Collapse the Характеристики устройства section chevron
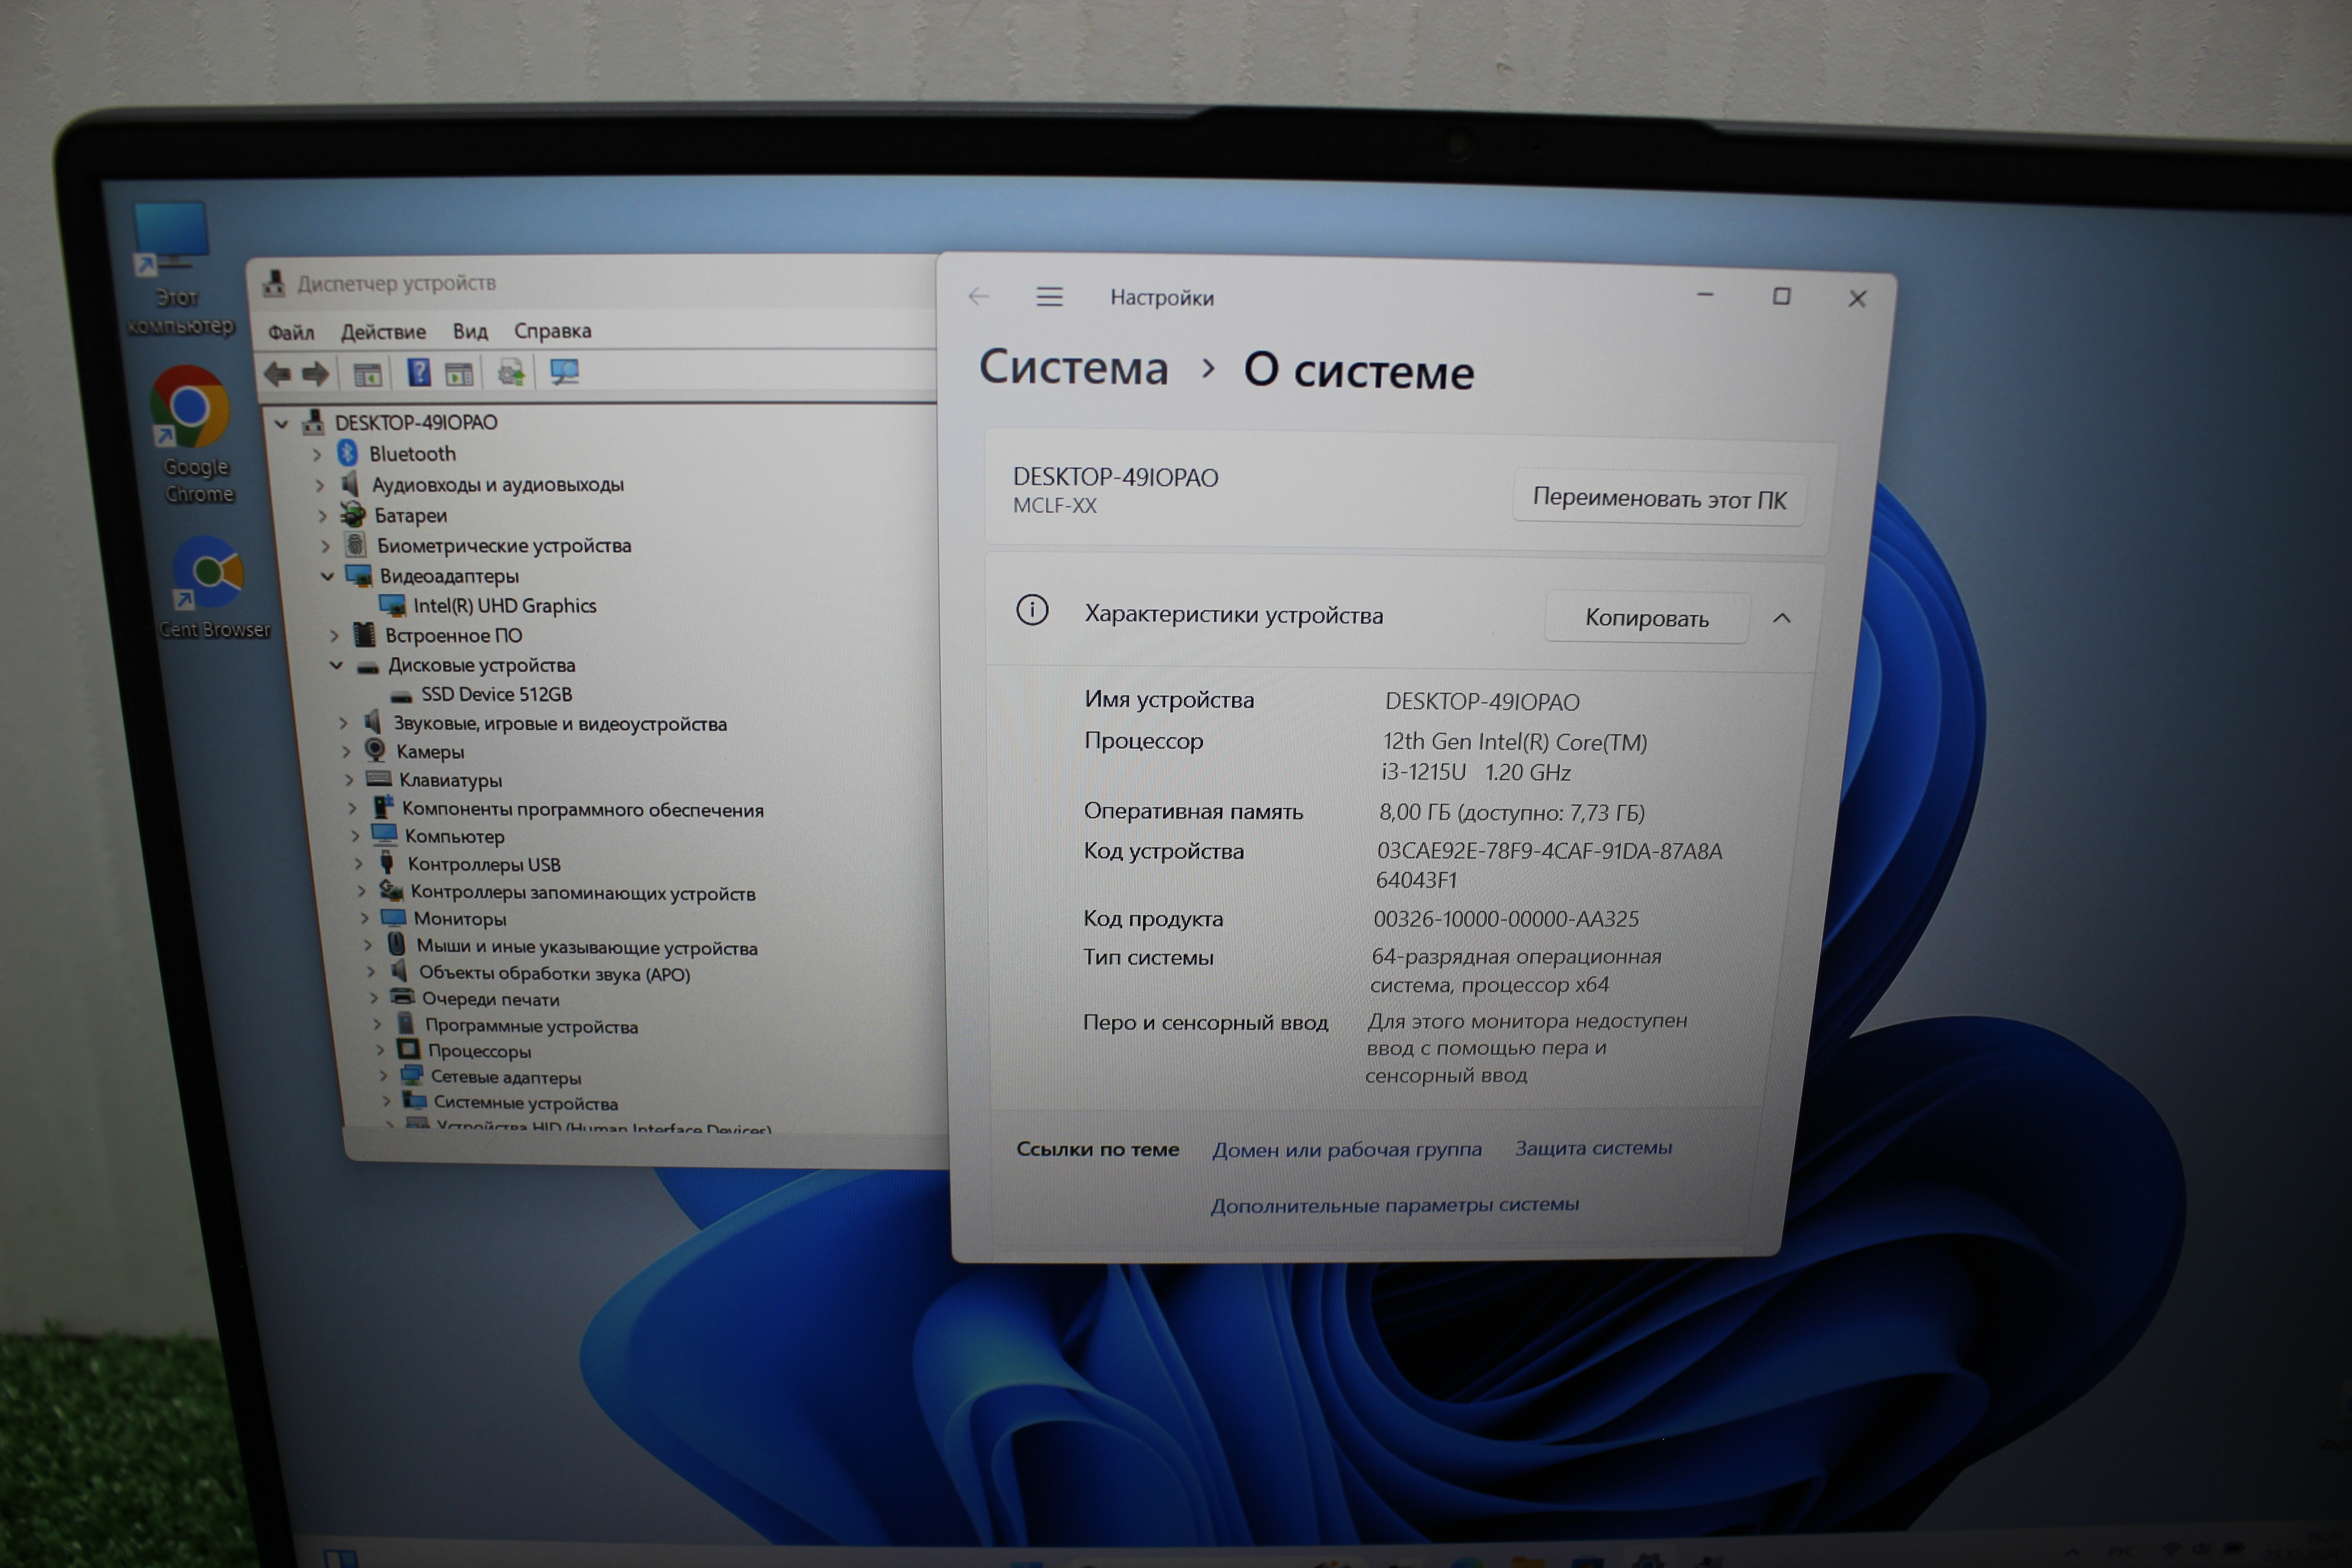 point(1781,618)
